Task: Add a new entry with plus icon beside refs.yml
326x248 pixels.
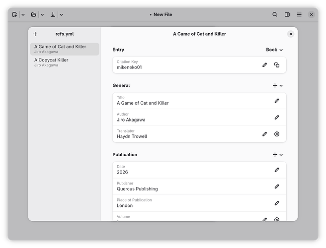Action: coord(35,34)
